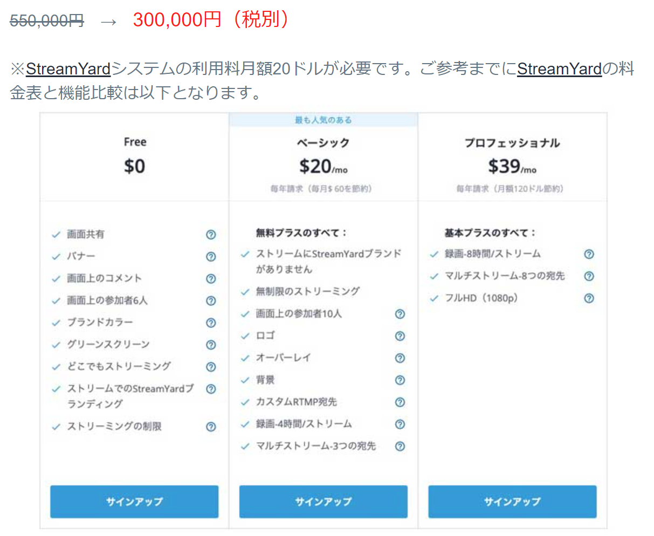The width and height of the screenshot is (654, 536).
Task: Open help for カスタムRTMP宛先
Action: pos(400,402)
